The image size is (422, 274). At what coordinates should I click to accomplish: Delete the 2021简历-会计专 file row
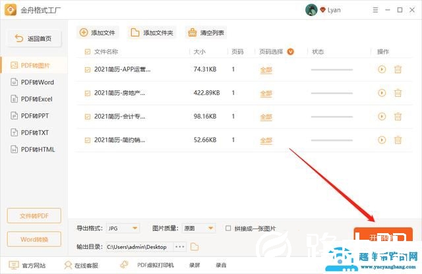[398, 117]
